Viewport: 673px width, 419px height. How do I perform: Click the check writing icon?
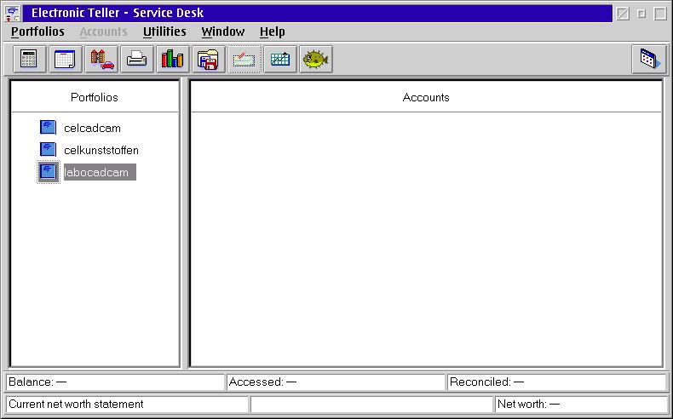pos(244,59)
